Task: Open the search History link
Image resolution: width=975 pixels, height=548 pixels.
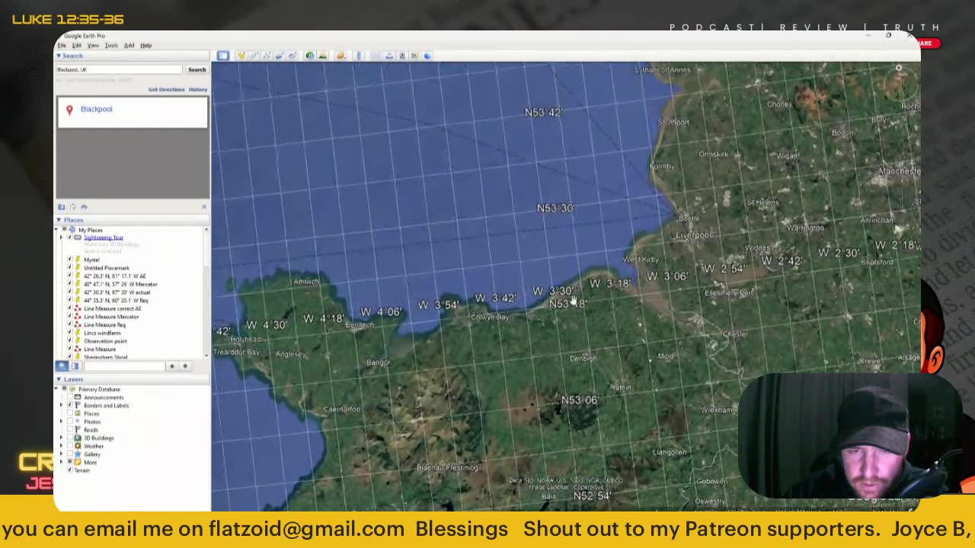Action: [198, 90]
